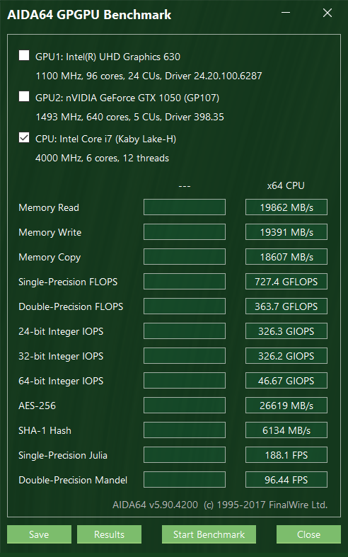Click the Memory Write row label

point(50,232)
